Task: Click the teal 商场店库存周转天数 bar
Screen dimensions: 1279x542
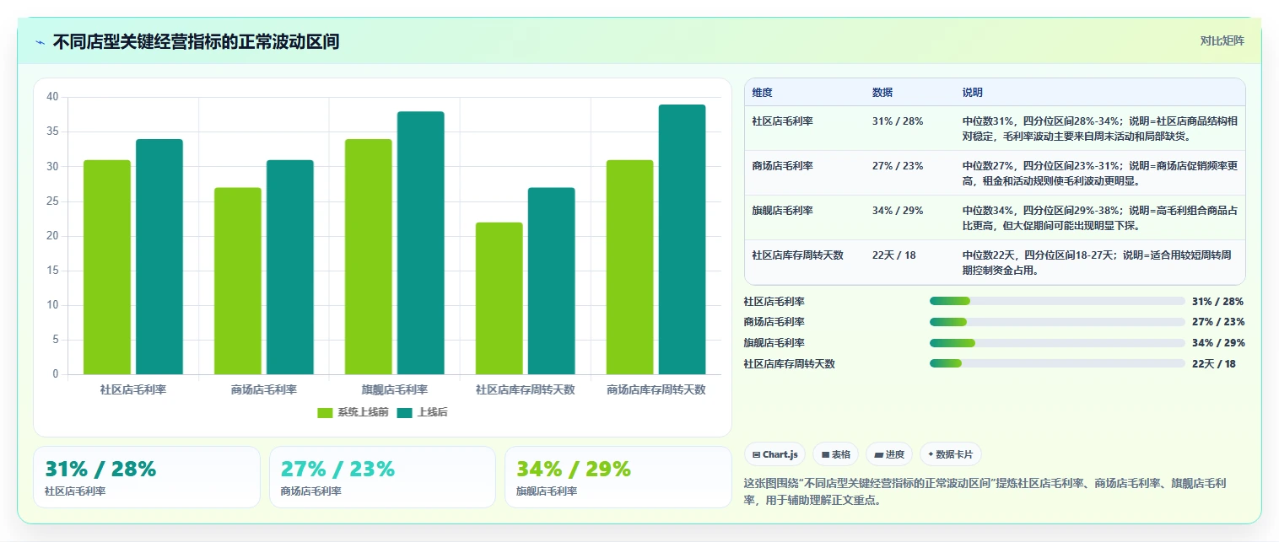Action: 683,239
